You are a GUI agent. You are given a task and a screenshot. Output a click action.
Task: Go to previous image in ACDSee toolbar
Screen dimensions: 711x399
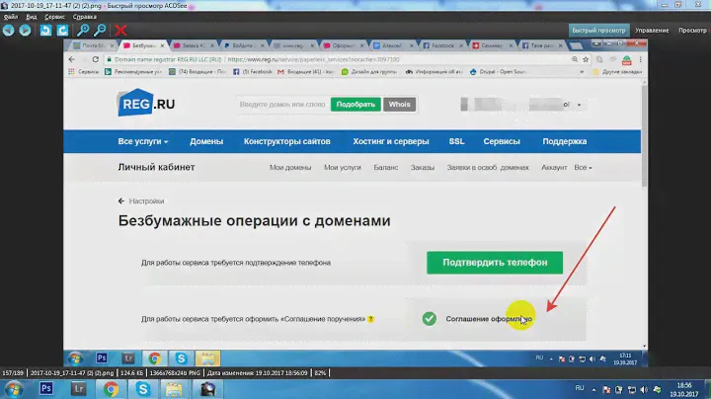pyautogui.click(x=9, y=31)
